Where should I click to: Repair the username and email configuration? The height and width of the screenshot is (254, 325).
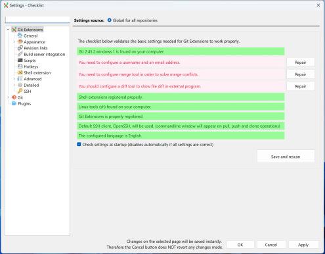[x=301, y=63]
